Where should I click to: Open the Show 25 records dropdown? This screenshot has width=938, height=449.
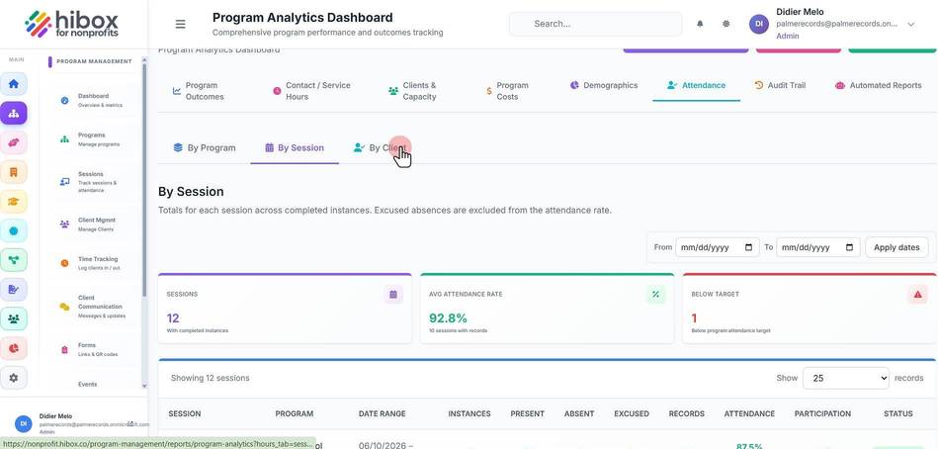(846, 378)
